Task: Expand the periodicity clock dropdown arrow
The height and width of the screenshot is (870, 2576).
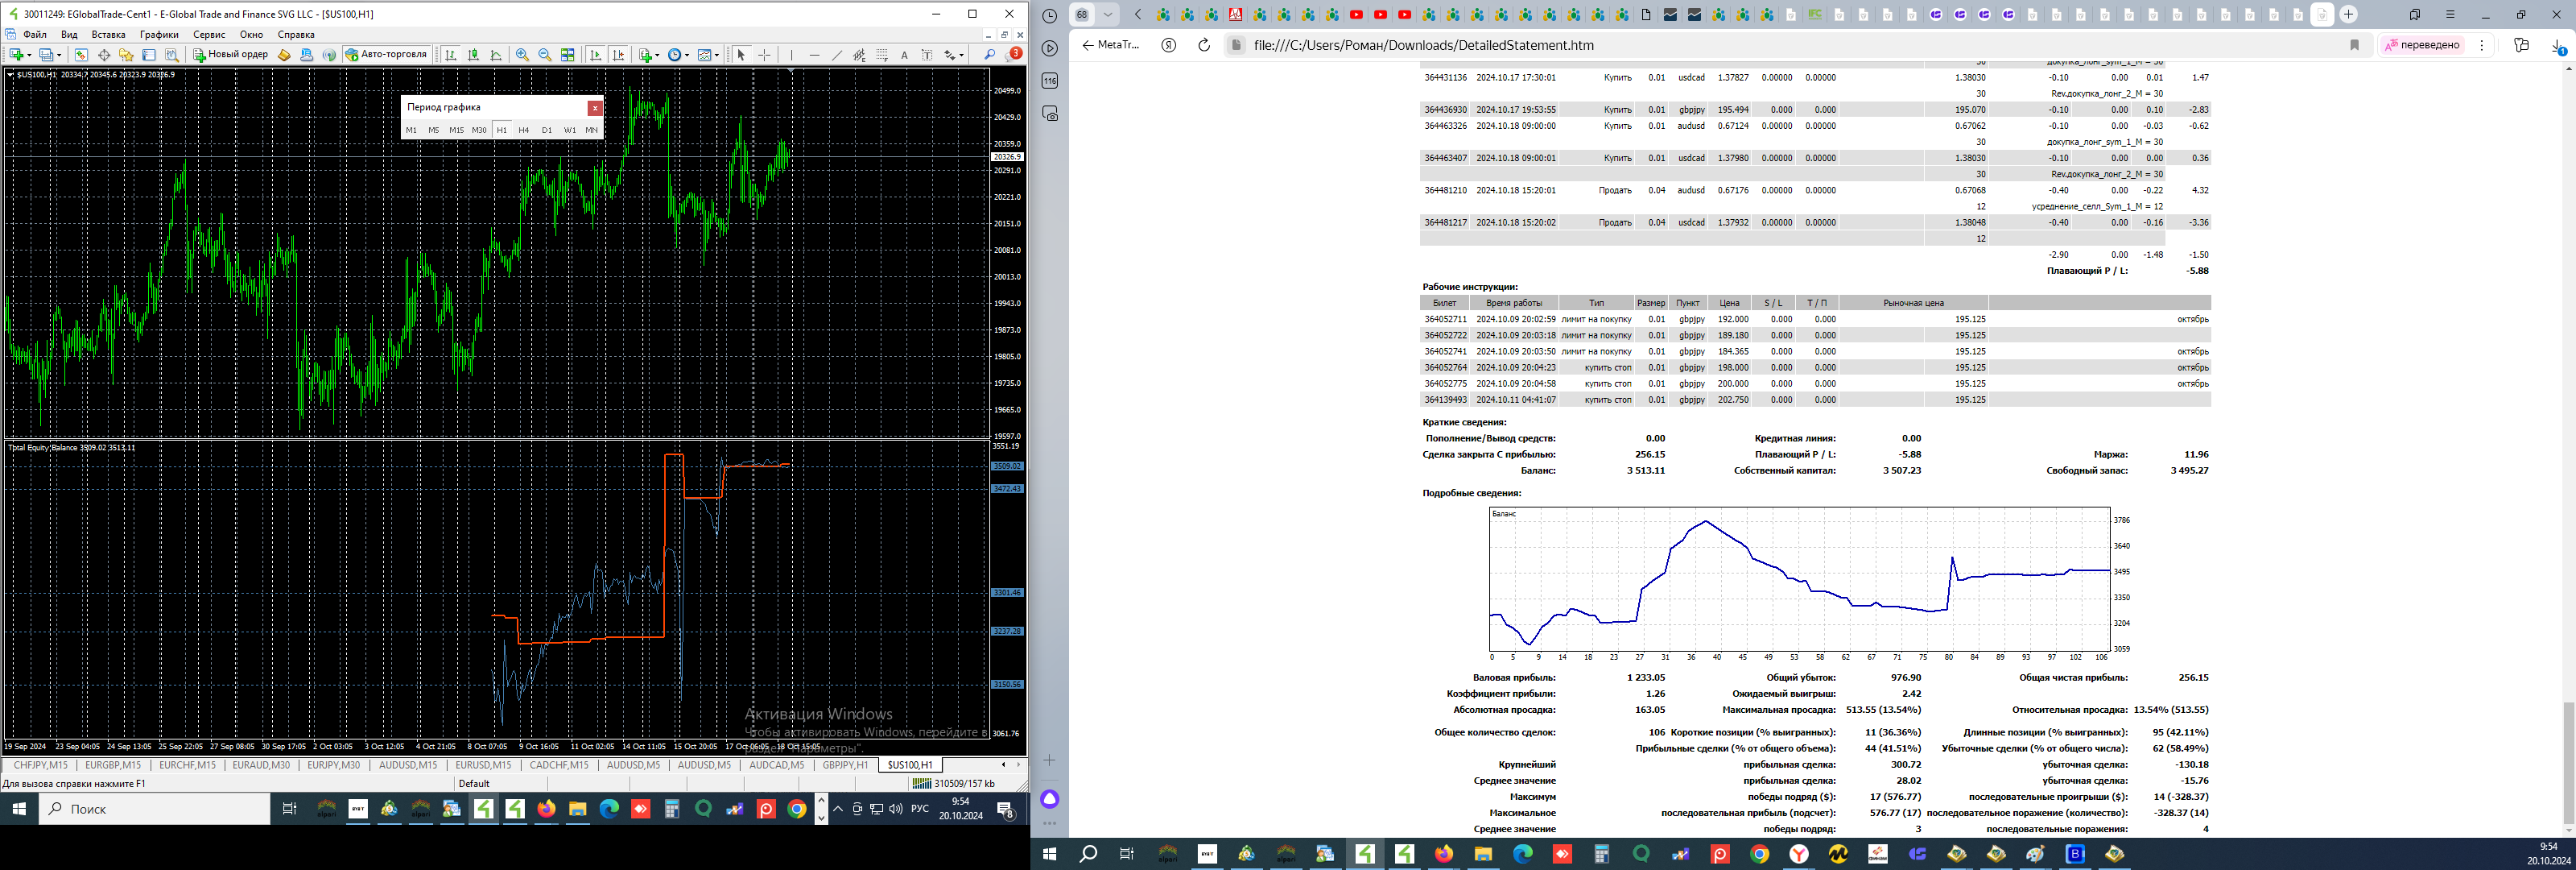Action: (x=688, y=55)
